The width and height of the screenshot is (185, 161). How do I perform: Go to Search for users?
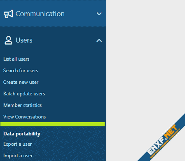point(21,71)
